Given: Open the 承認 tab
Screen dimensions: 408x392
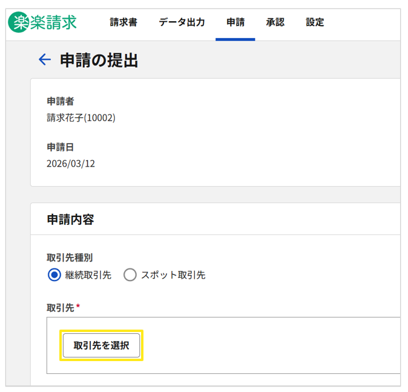Looking at the screenshot, I should [x=275, y=22].
